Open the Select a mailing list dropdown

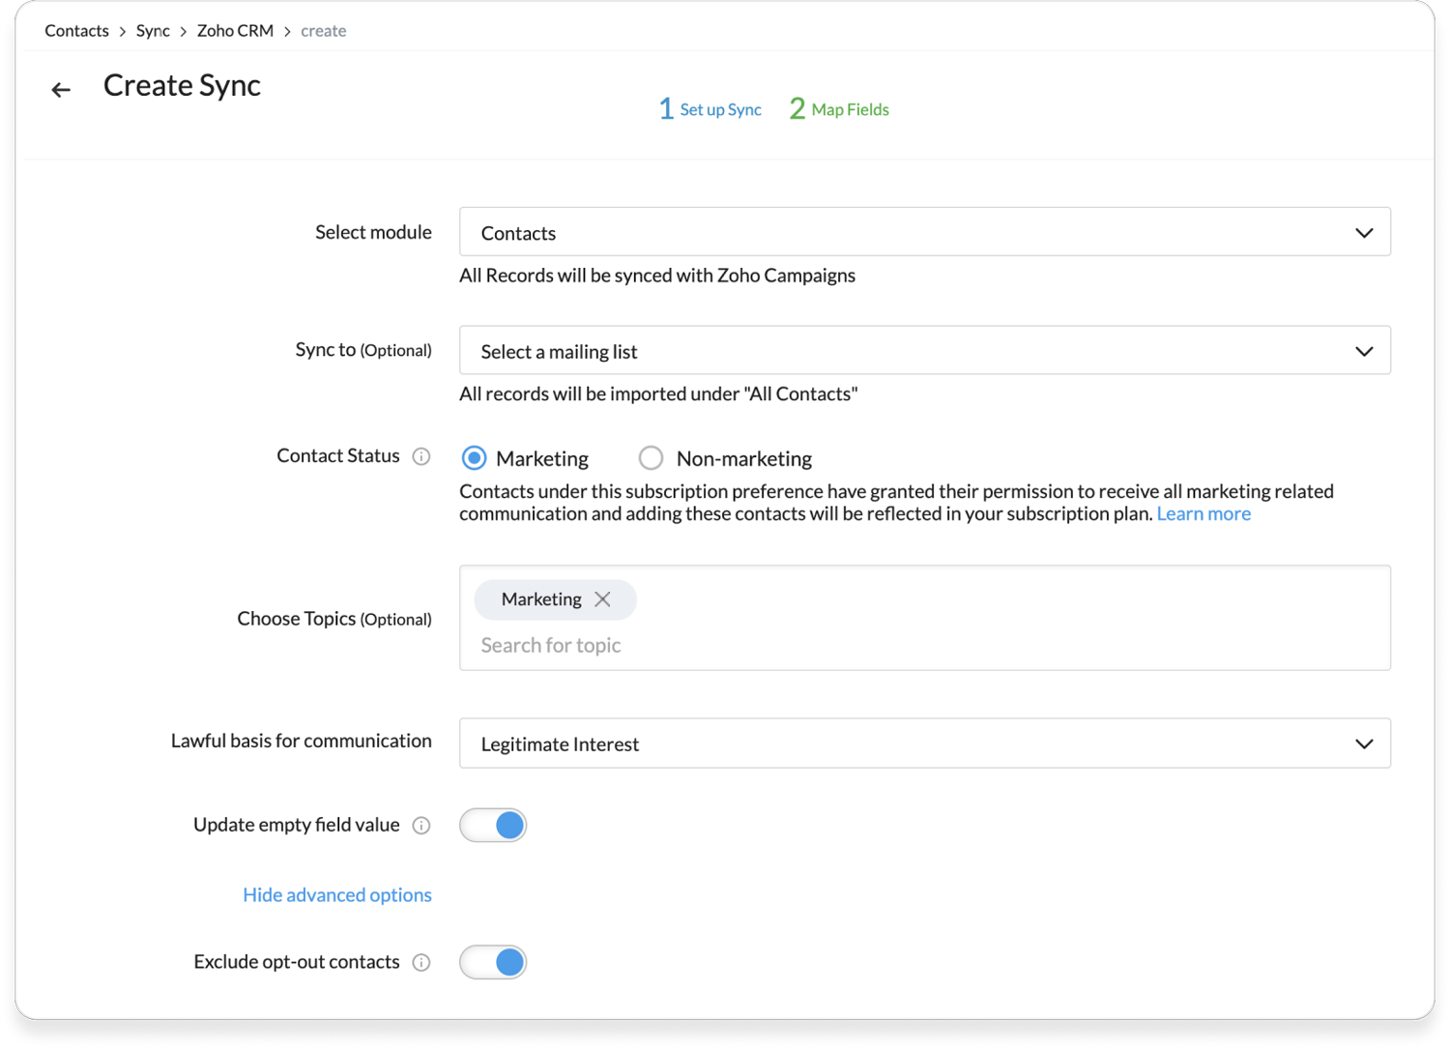[x=923, y=350]
